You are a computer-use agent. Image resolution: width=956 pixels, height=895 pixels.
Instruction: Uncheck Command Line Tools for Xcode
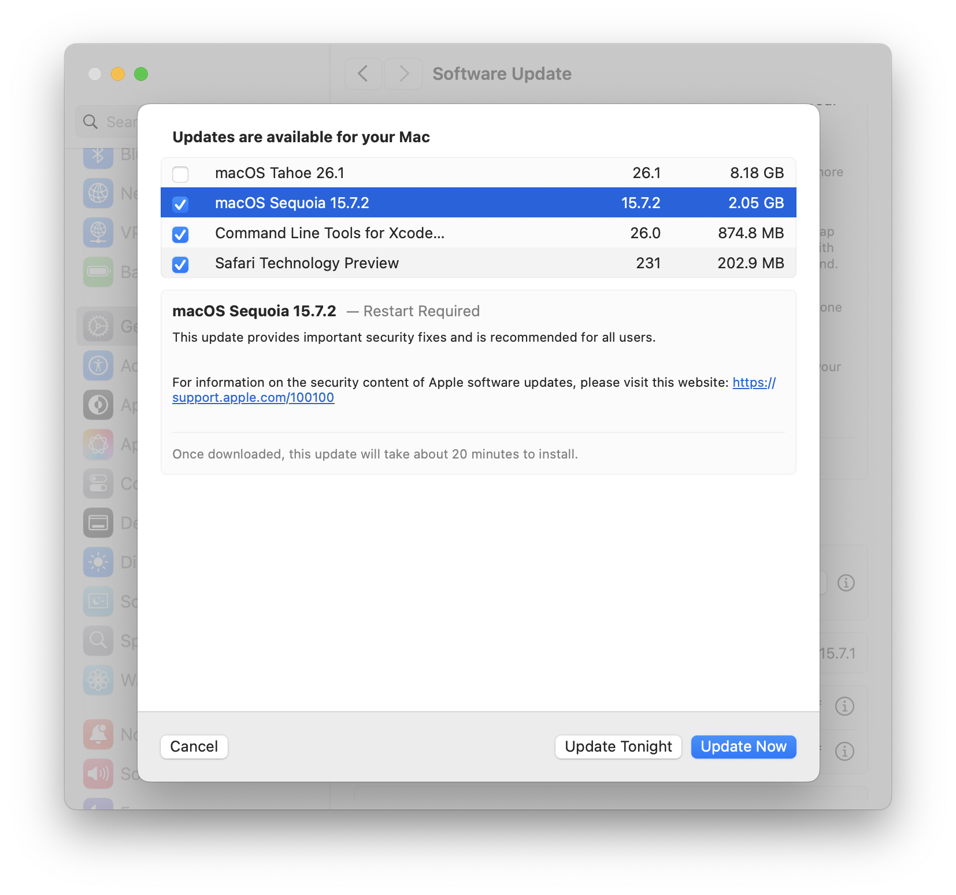(x=180, y=235)
